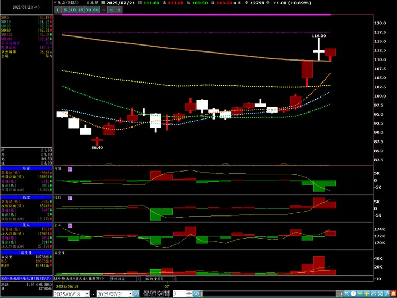This screenshot has height=298, width=397.
Task: Select the daily (日) chart interval button
Action: click(x=104, y=10)
